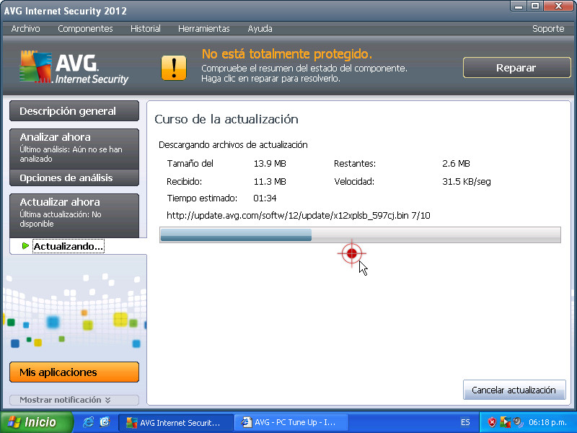Click the Curso de la actualización heading

pos(226,119)
